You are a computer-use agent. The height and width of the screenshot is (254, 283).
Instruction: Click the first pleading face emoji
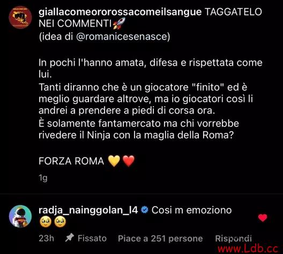(x=46, y=222)
